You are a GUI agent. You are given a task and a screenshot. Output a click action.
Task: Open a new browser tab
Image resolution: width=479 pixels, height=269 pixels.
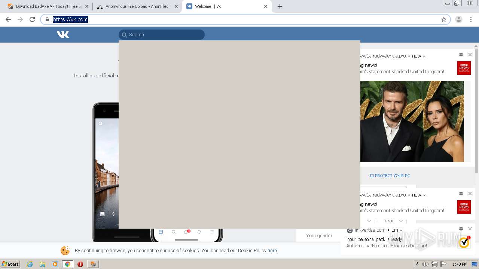click(280, 6)
